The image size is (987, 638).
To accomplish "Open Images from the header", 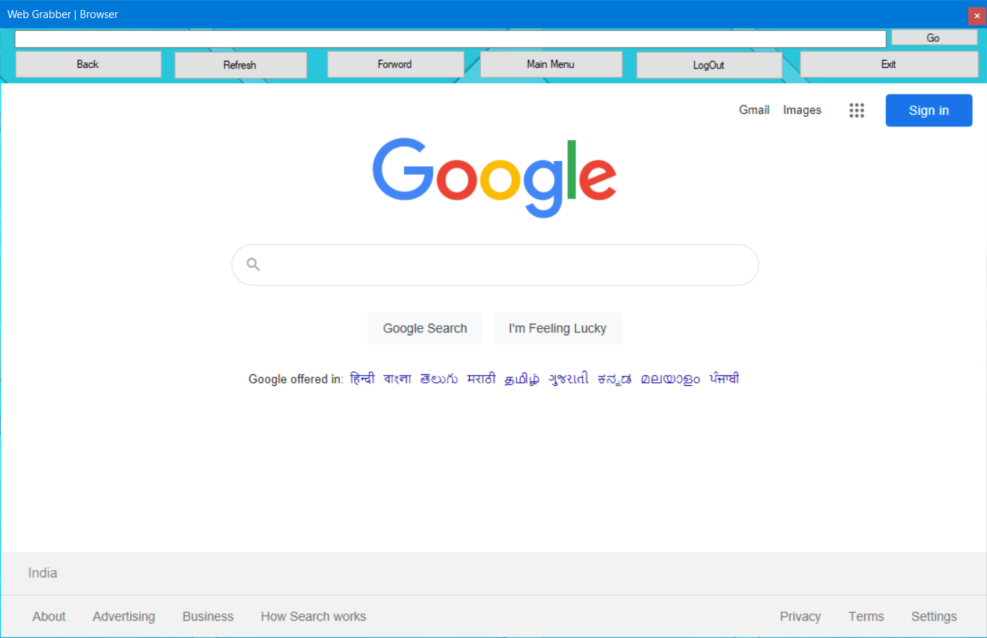I will (801, 110).
